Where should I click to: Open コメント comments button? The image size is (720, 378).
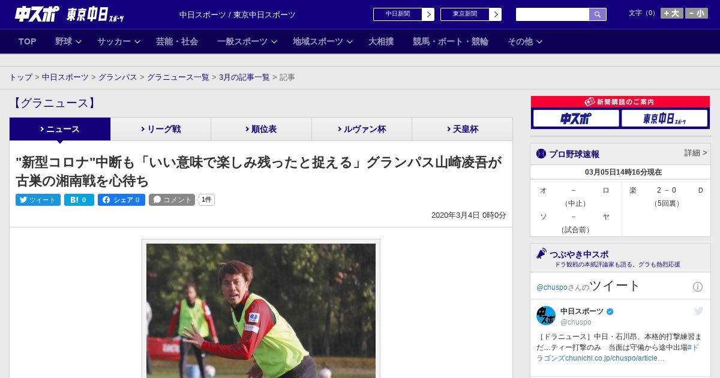172,200
